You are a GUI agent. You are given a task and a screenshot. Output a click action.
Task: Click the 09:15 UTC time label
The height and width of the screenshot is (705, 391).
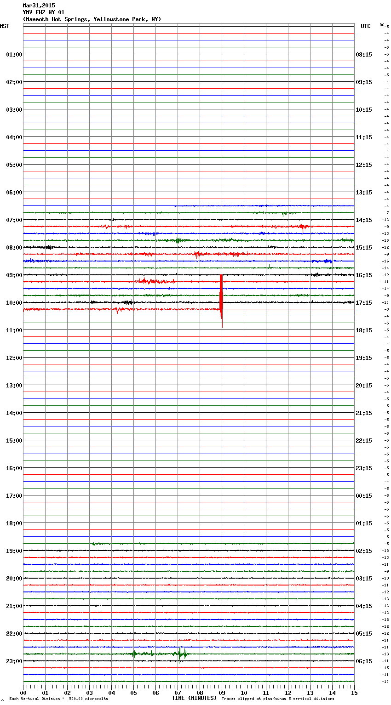click(x=364, y=82)
